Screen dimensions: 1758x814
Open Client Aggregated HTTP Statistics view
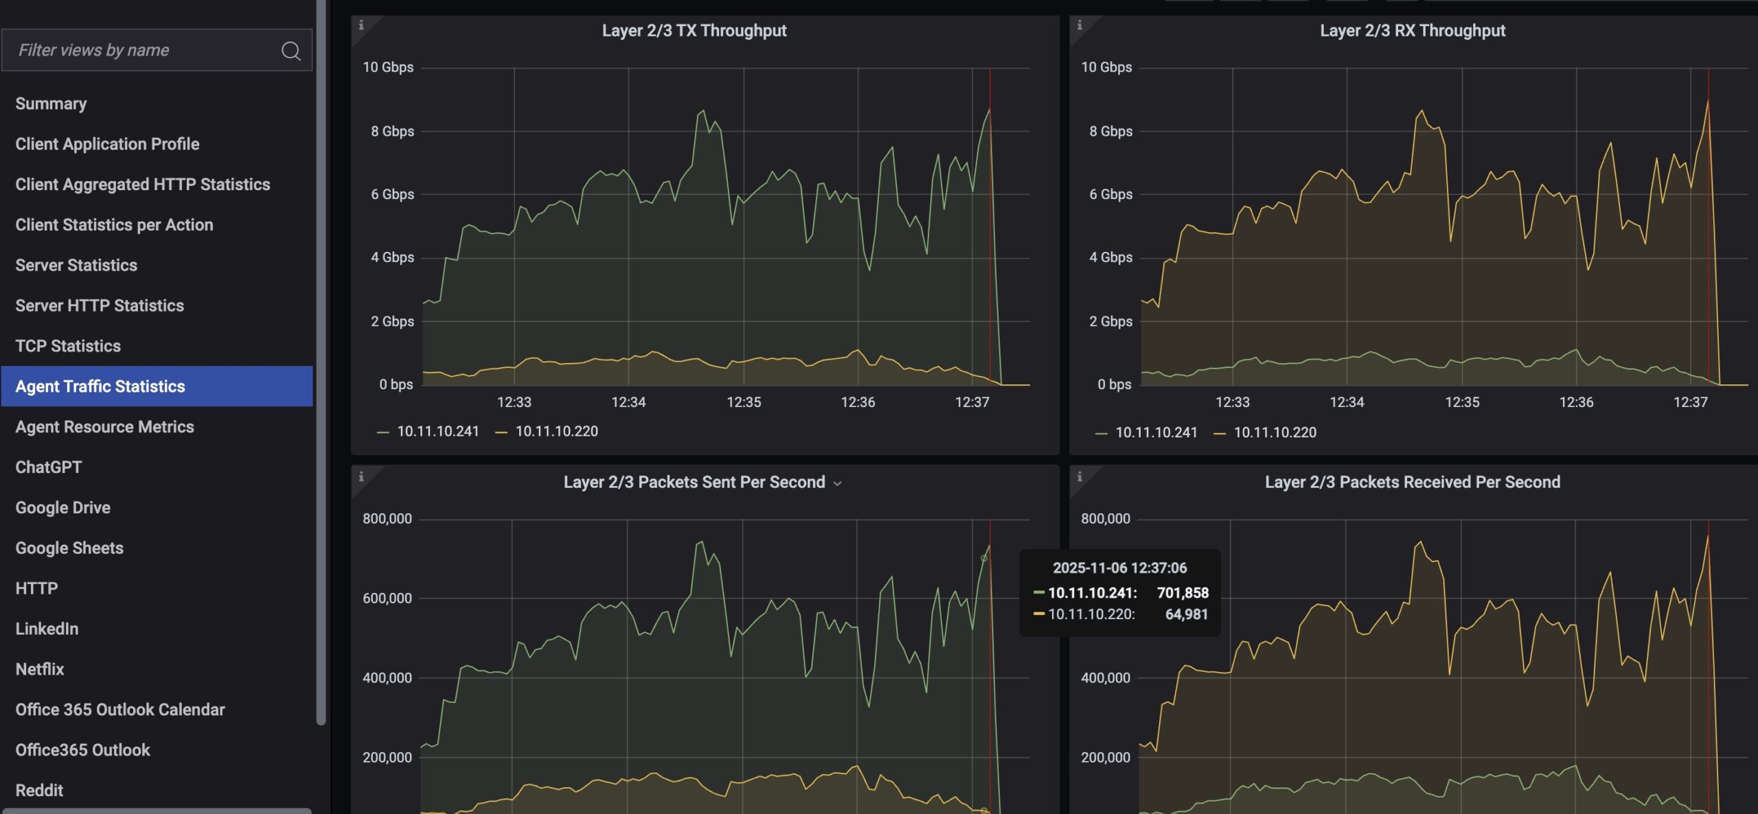(x=143, y=185)
